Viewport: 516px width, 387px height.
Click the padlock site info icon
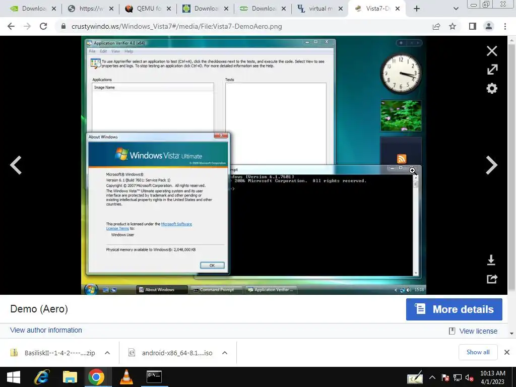pyautogui.click(x=63, y=26)
